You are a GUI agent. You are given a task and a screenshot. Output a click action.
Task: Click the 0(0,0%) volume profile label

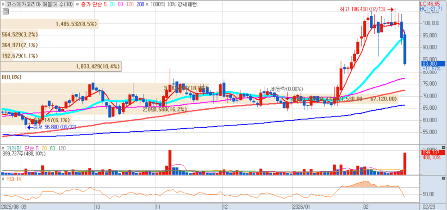point(12,77)
